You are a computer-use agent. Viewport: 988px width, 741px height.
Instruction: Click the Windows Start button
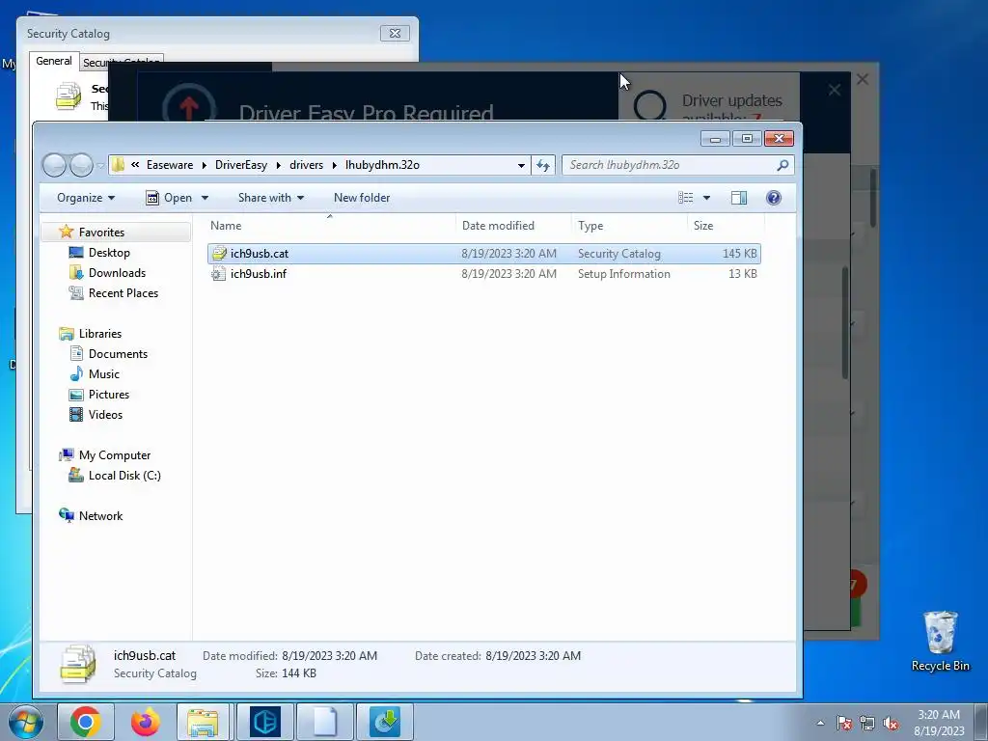point(26,722)
